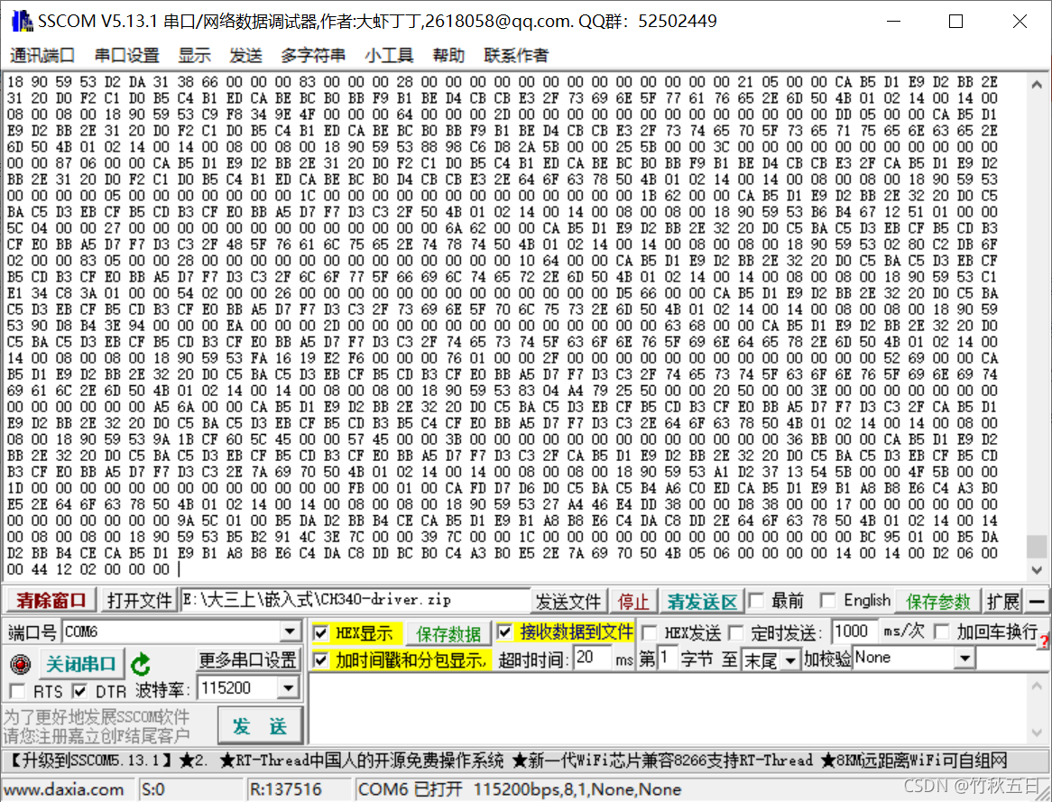Click the 保存参数 button
Screen dimensions: 1052x802
click(x=937, y=600)
